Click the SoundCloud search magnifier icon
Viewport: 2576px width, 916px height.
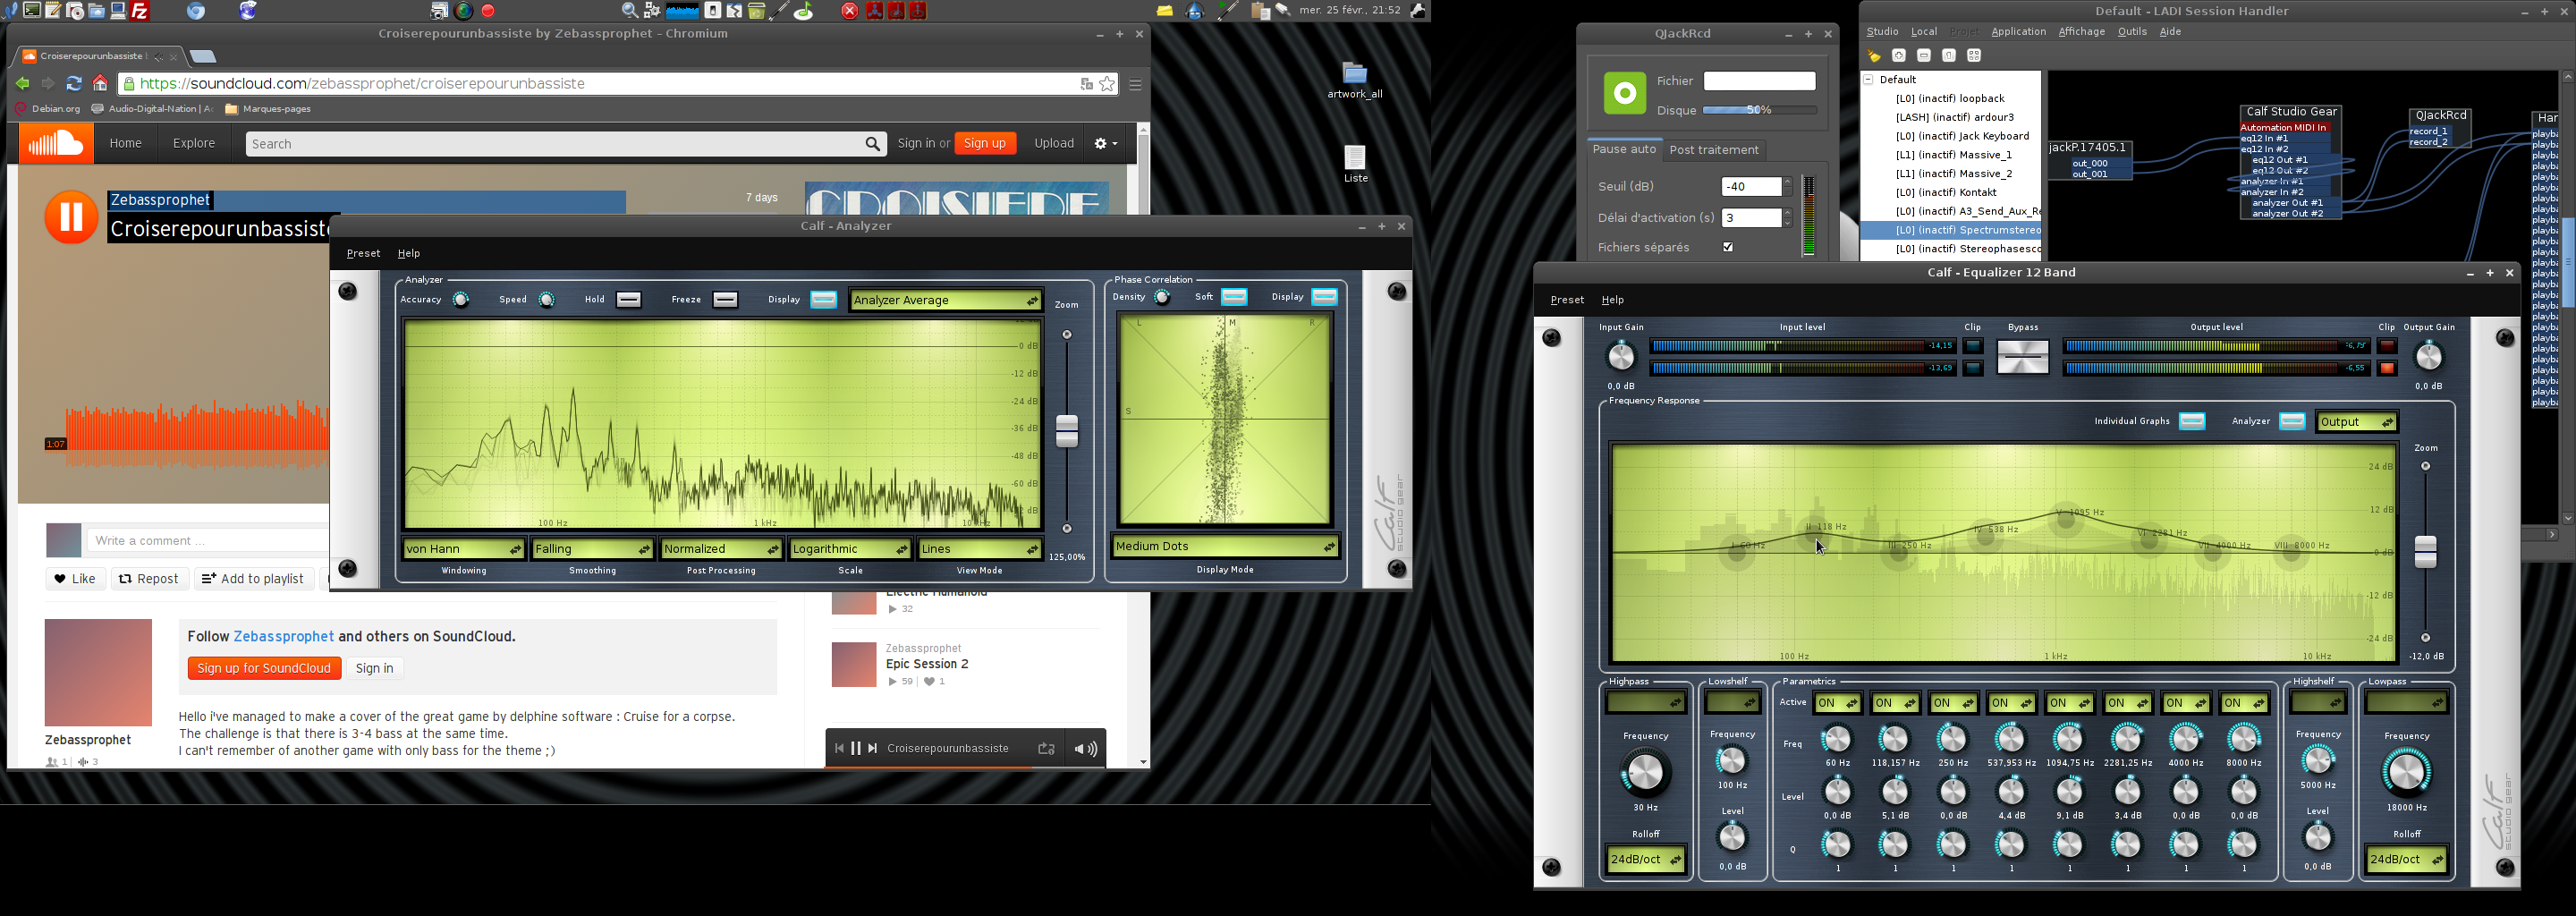pyautogui.click(x=873, y=145)
